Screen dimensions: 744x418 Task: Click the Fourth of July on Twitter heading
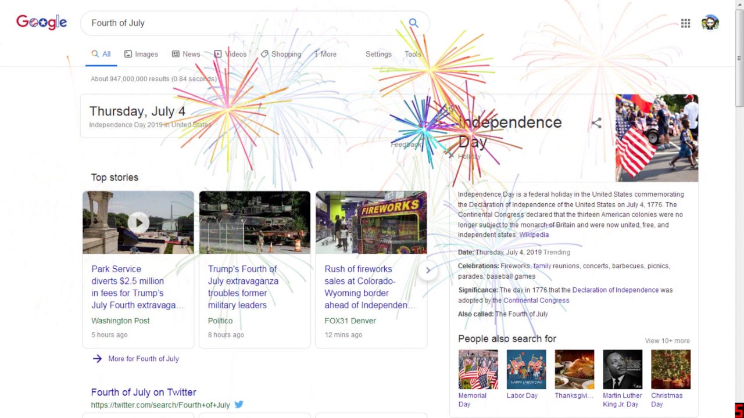pos(144,392)
